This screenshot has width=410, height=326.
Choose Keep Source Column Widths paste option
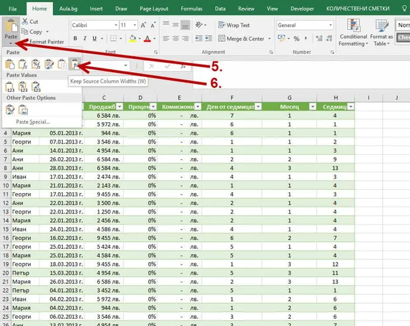point(75,64)
